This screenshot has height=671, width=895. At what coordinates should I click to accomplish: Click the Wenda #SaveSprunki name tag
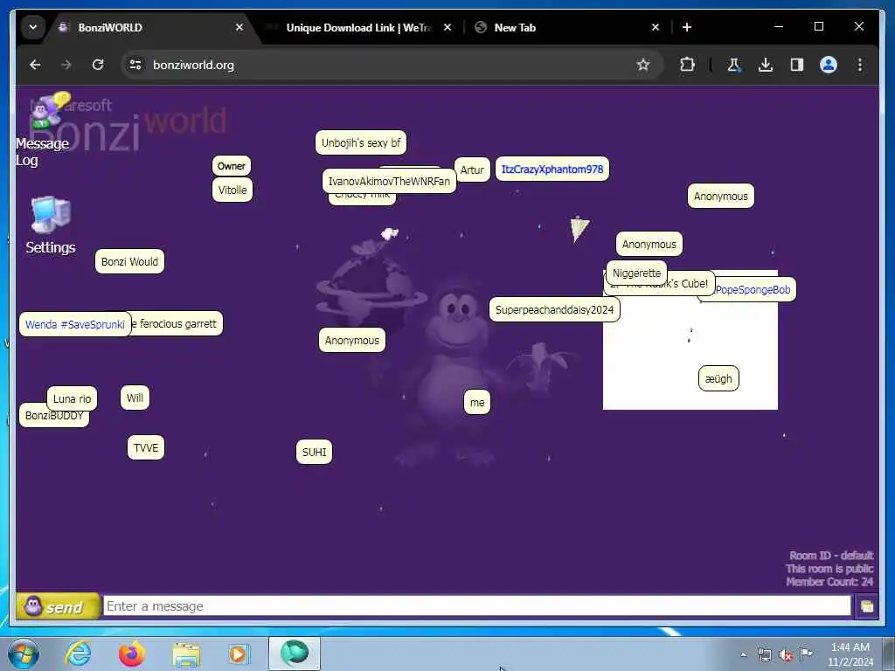tap(75, 324)
